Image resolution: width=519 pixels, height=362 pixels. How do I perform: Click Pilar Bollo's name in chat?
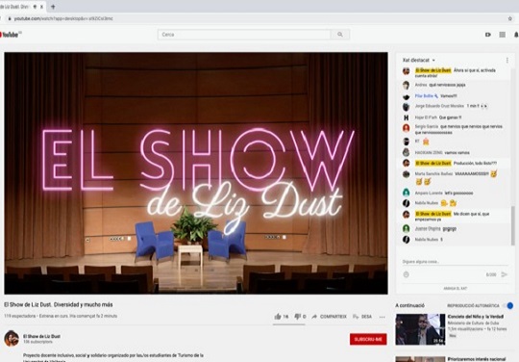425,96
